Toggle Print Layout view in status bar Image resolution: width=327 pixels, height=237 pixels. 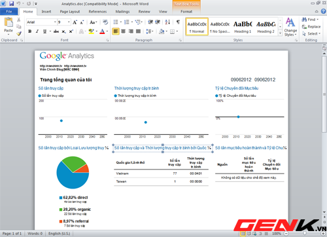pos(243,234)
